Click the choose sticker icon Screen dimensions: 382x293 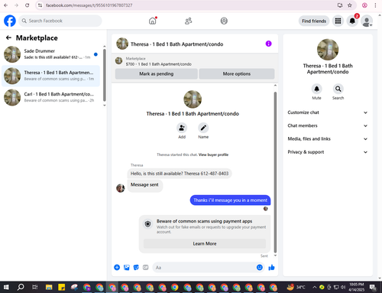pos(136,267)
